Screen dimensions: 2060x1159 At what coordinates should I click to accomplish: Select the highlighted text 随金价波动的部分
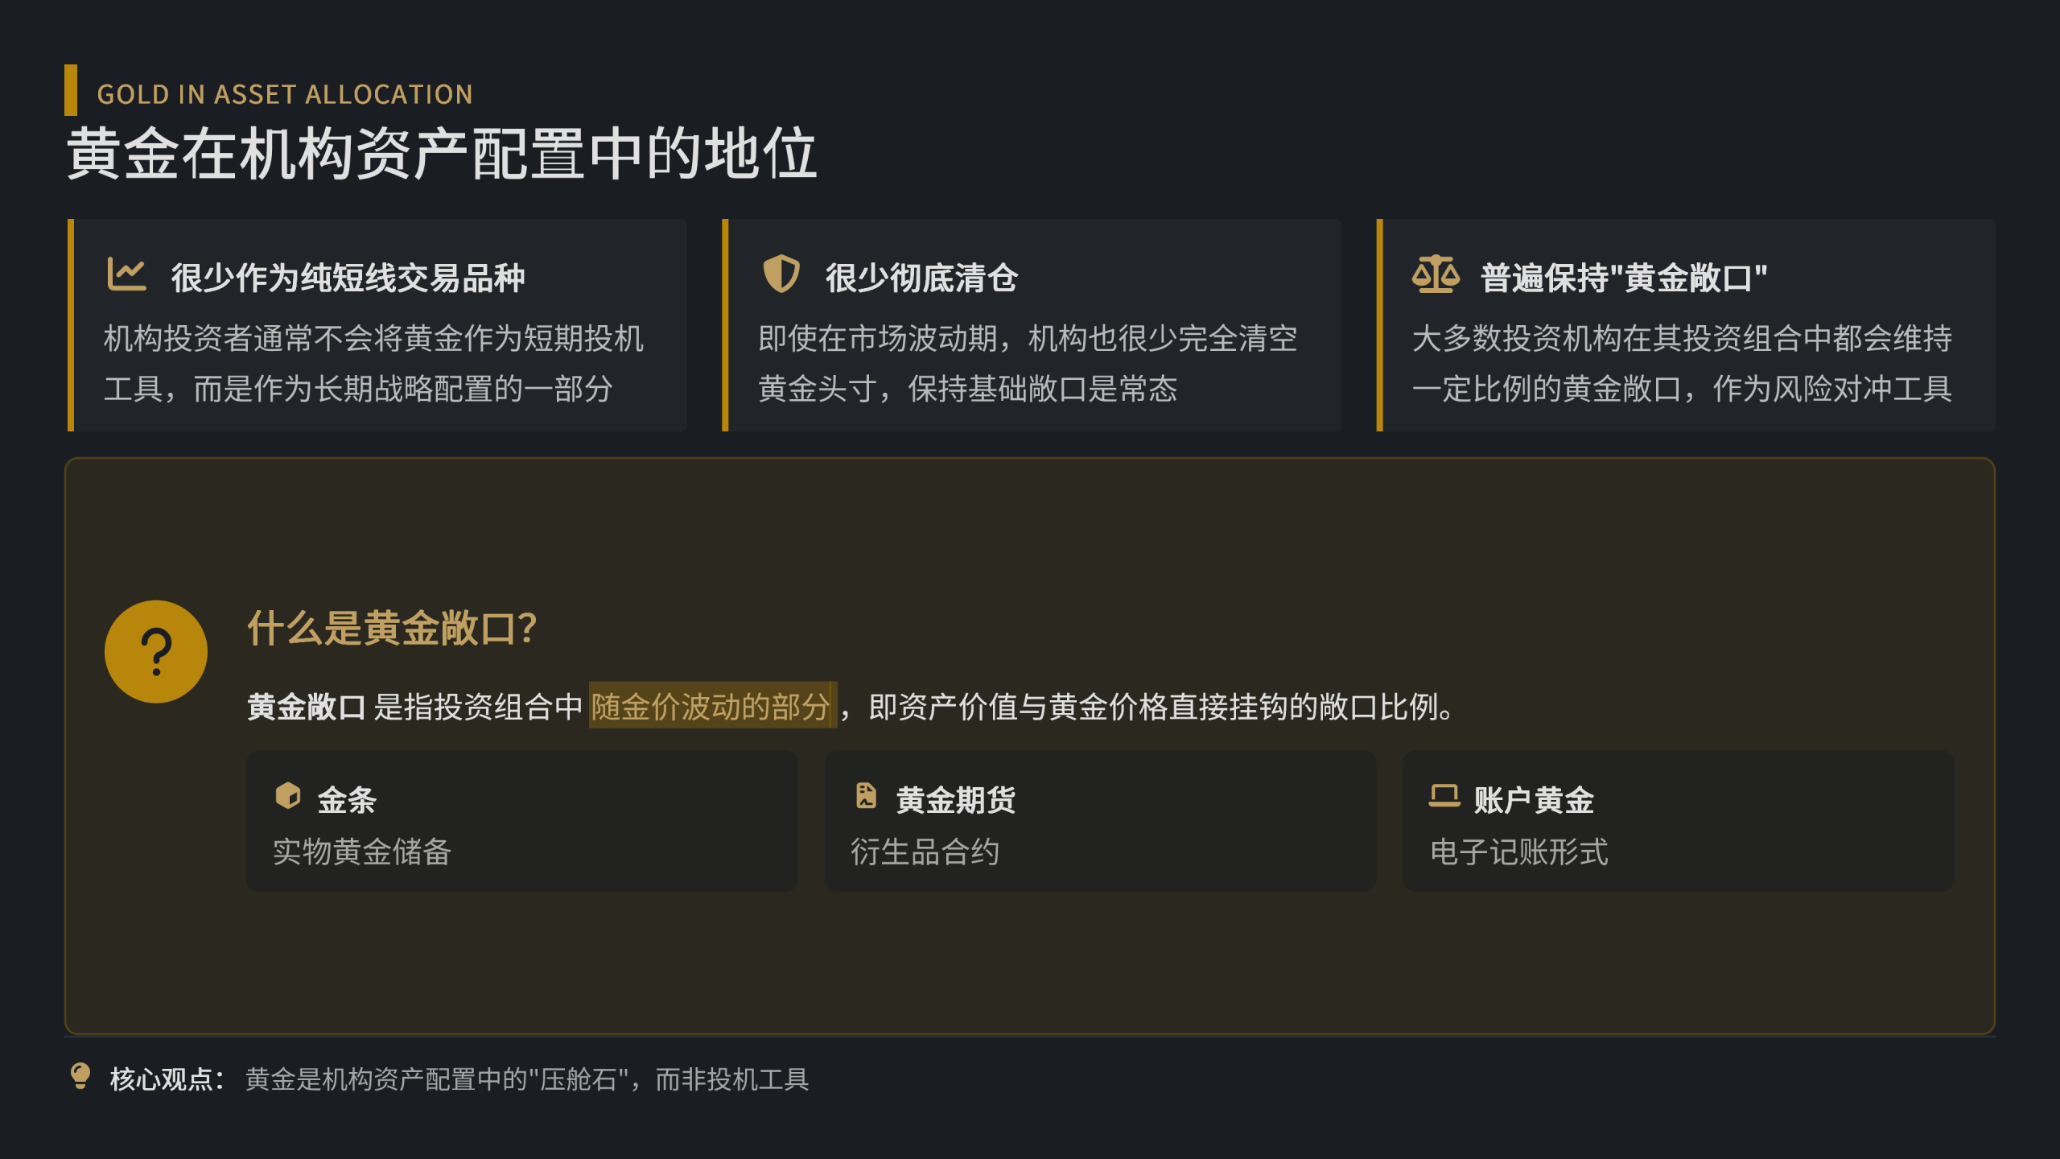pos(711,707)
